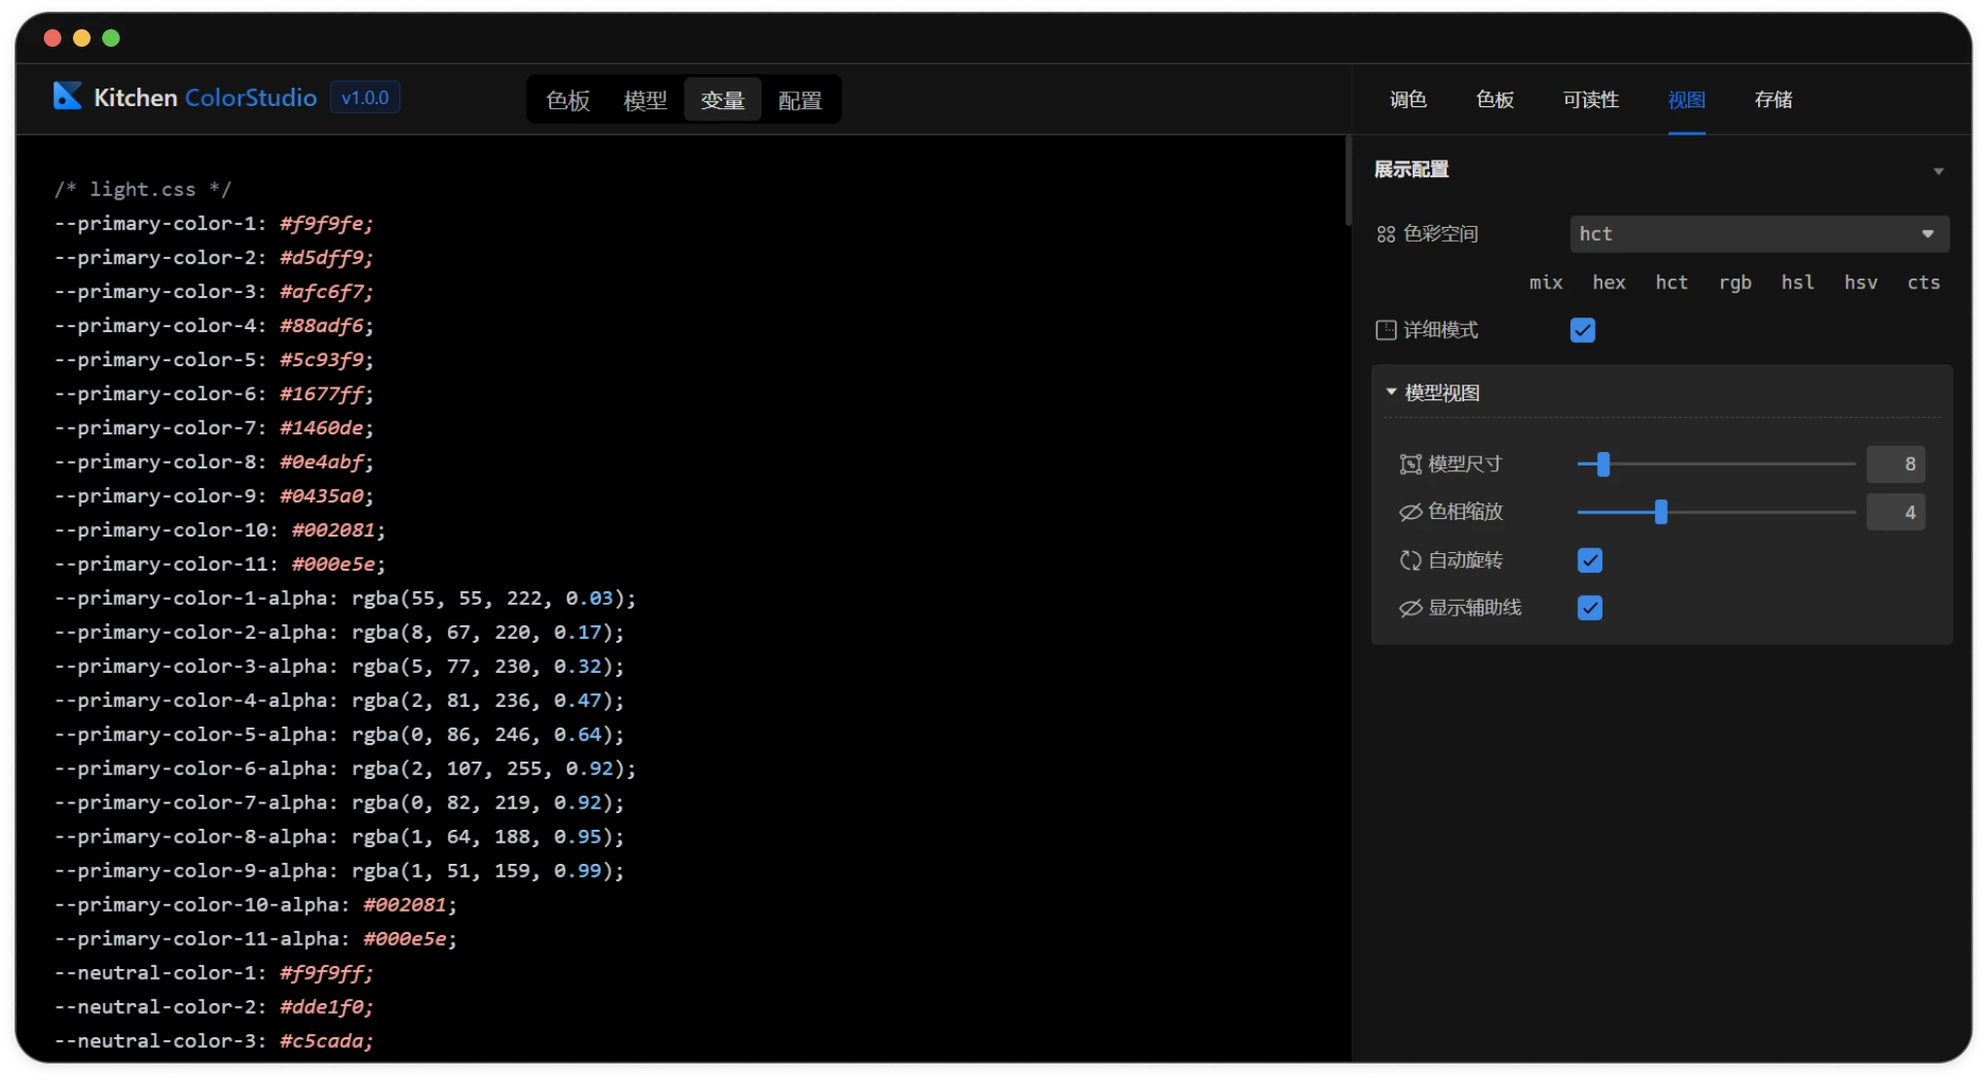Select the hsl color space shortcut

click(x=1797, y=282)
